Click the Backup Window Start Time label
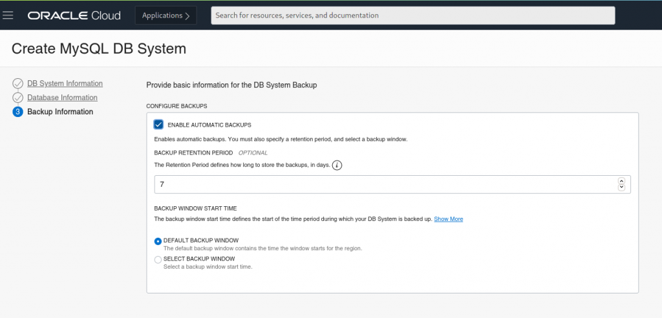This screenshot has width=662, height=318. 195,208
